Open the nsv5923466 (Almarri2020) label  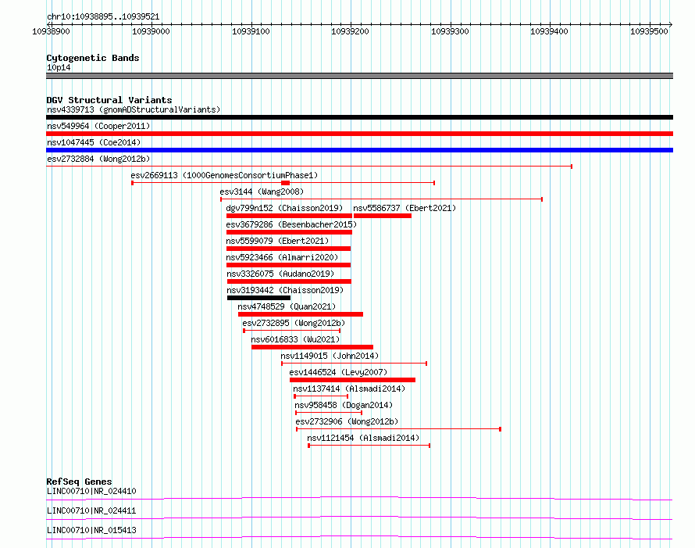282,257
